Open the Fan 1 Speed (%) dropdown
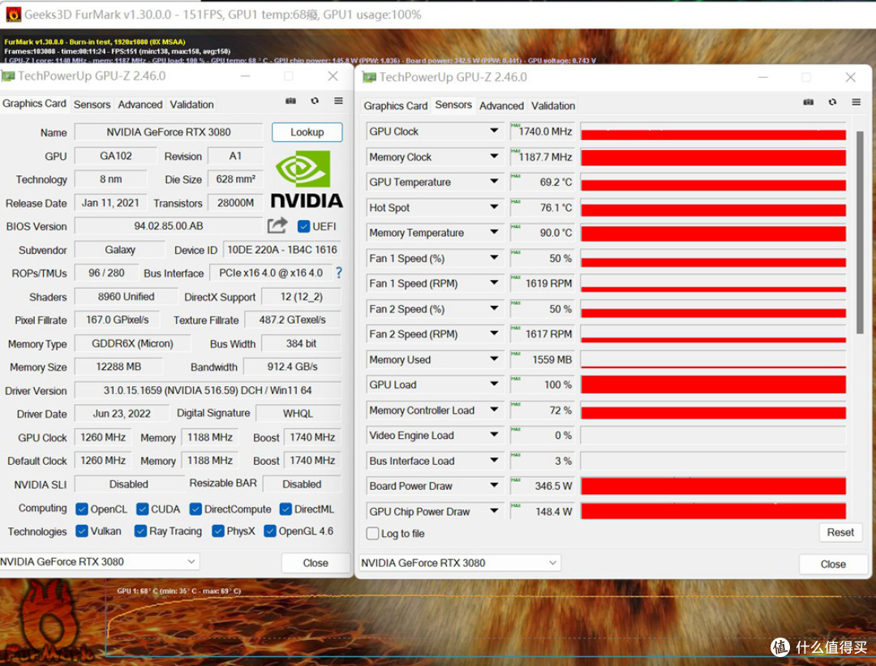The image size is (876, 666). 494,258
